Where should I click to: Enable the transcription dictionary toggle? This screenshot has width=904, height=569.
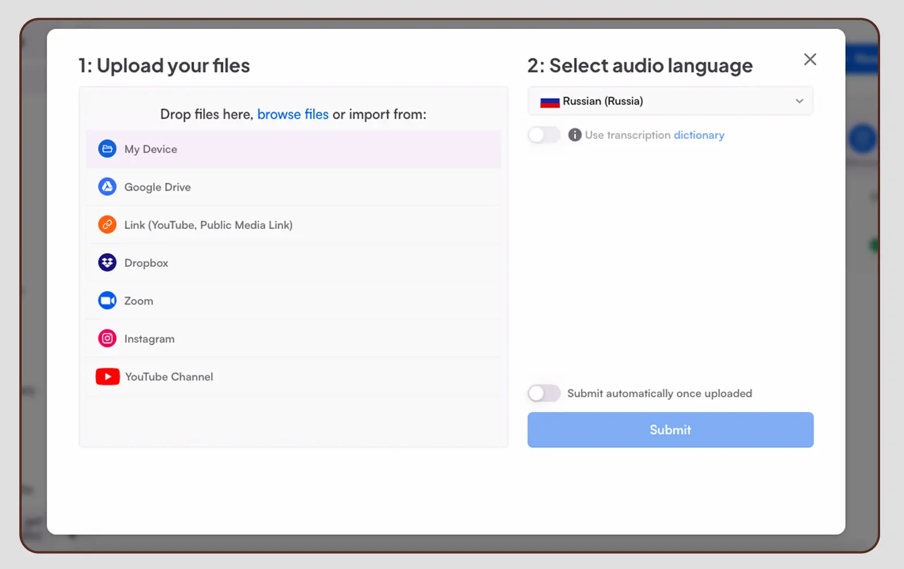tap(544, 135)
